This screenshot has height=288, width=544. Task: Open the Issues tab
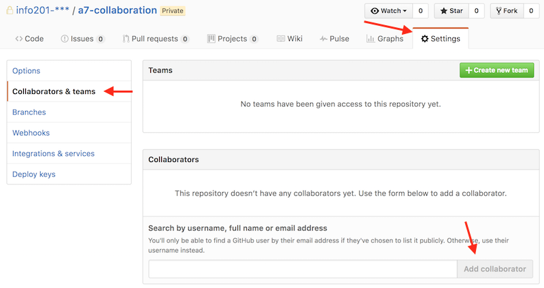click(82, 39)
